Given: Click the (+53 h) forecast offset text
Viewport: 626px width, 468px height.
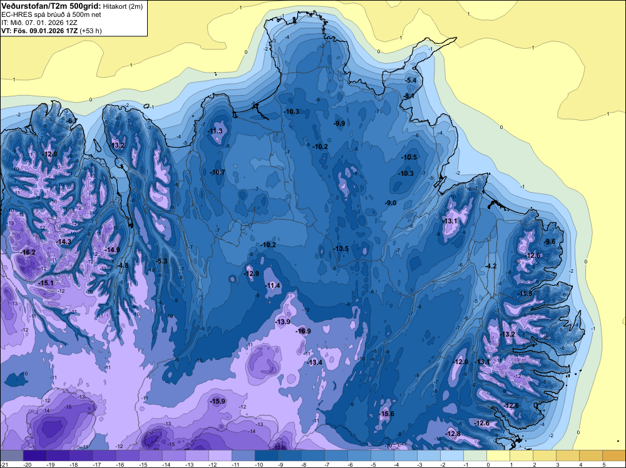Looking at the screenshot, I should coord(91,31).
